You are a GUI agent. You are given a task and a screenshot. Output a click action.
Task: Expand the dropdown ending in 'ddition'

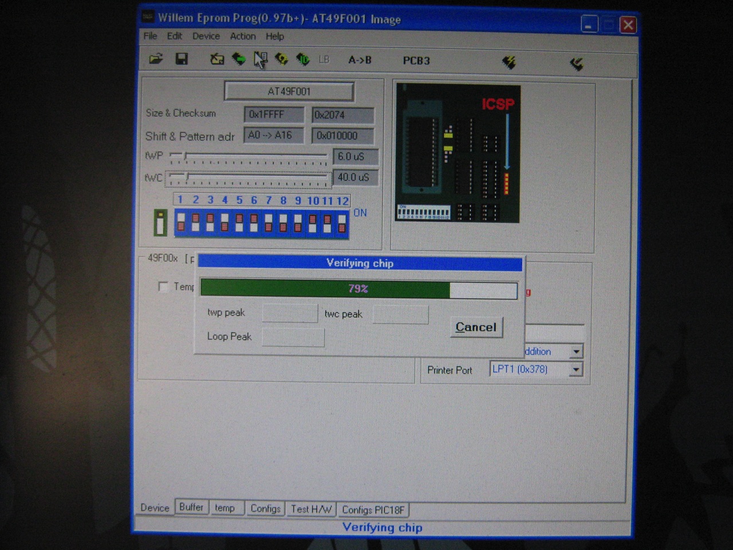click(576, 351)
